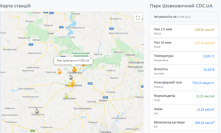Click the PM2.5 value 108.63 мкг/м³

(x=205, y=30)
